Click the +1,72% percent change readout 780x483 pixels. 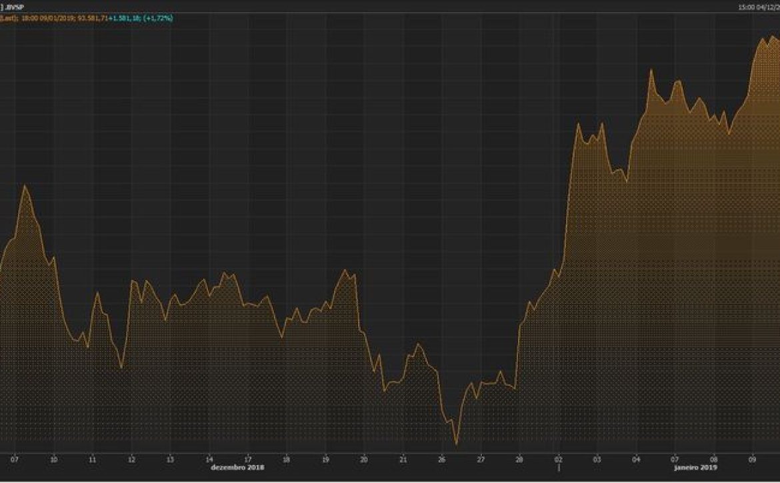(x=159, y=18)
